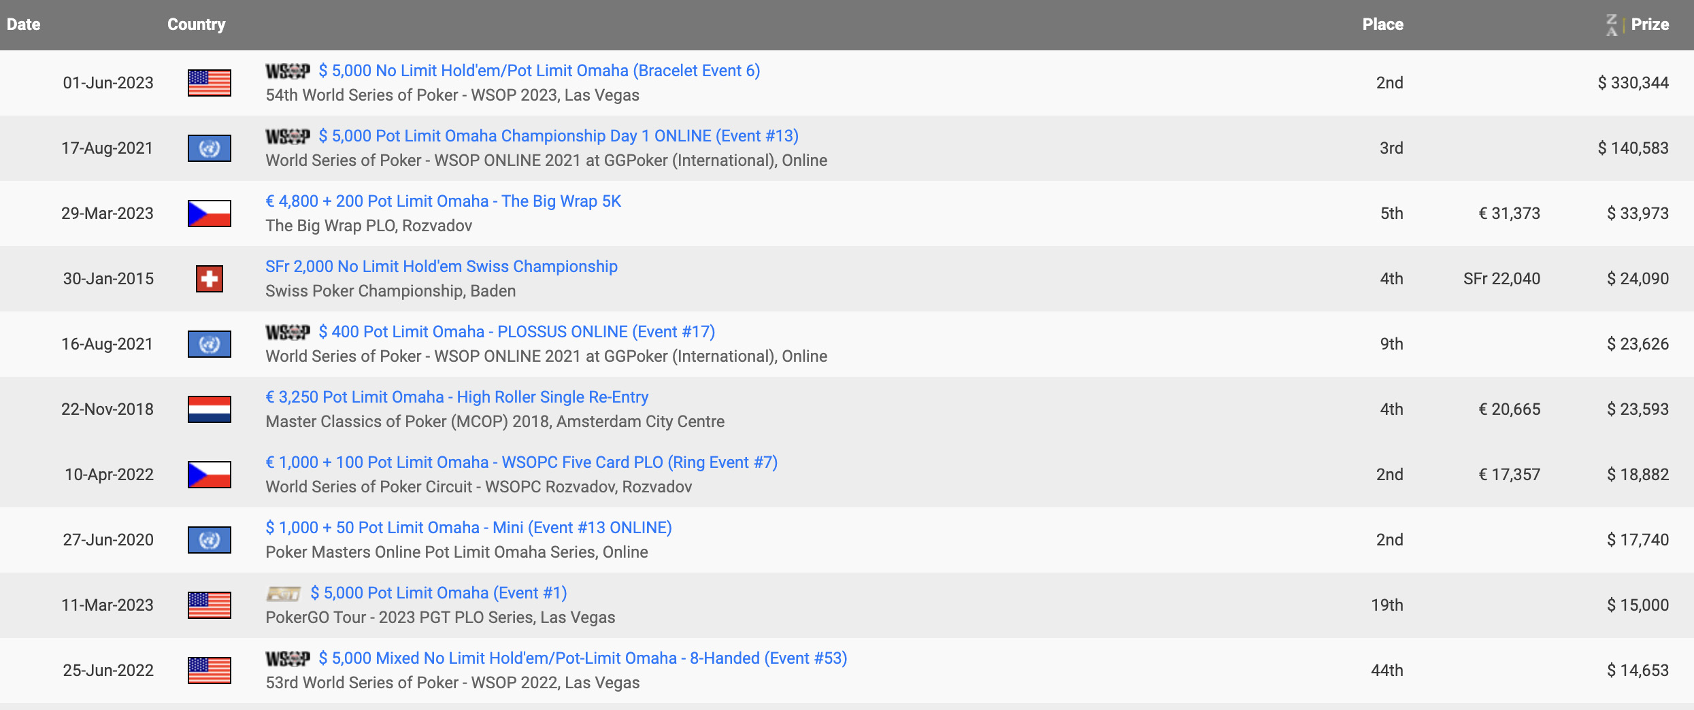Click the Czech flag for 29-Mar-2023 row
Viewport: 1694px width, 710px height.
(209, 214)
